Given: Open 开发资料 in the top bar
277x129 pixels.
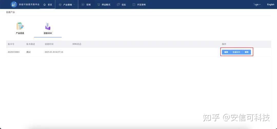Looking at the screenshot, I should point(141,5).
